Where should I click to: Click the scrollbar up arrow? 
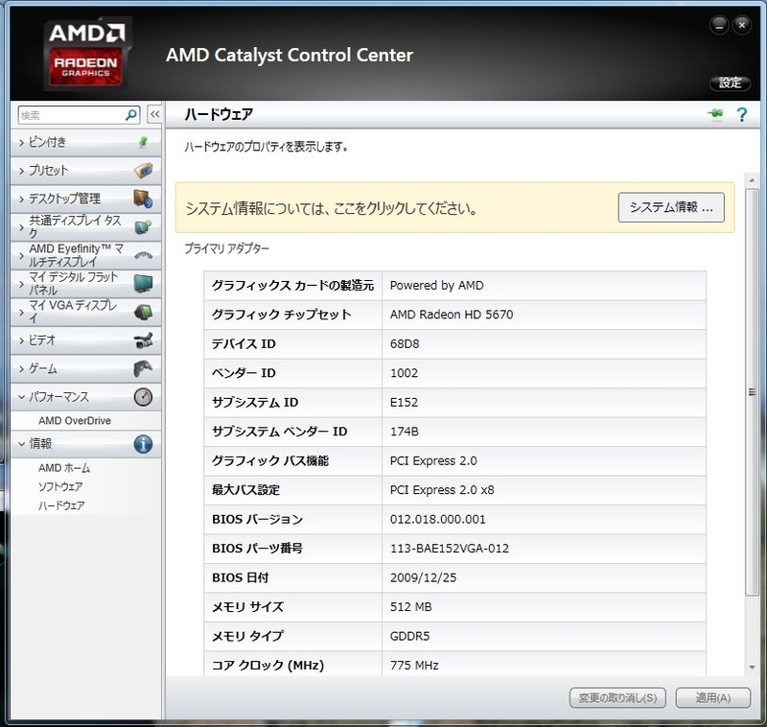(x=753, y=180)
